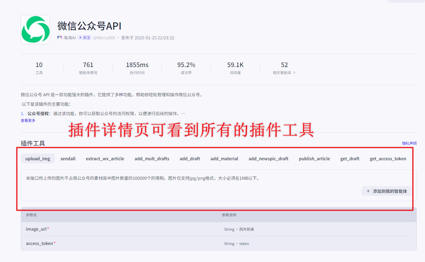Viewport: 425px width, 262px height.
Task: Click the green WeChat API plugin logo
Action: tap(35, 30)
